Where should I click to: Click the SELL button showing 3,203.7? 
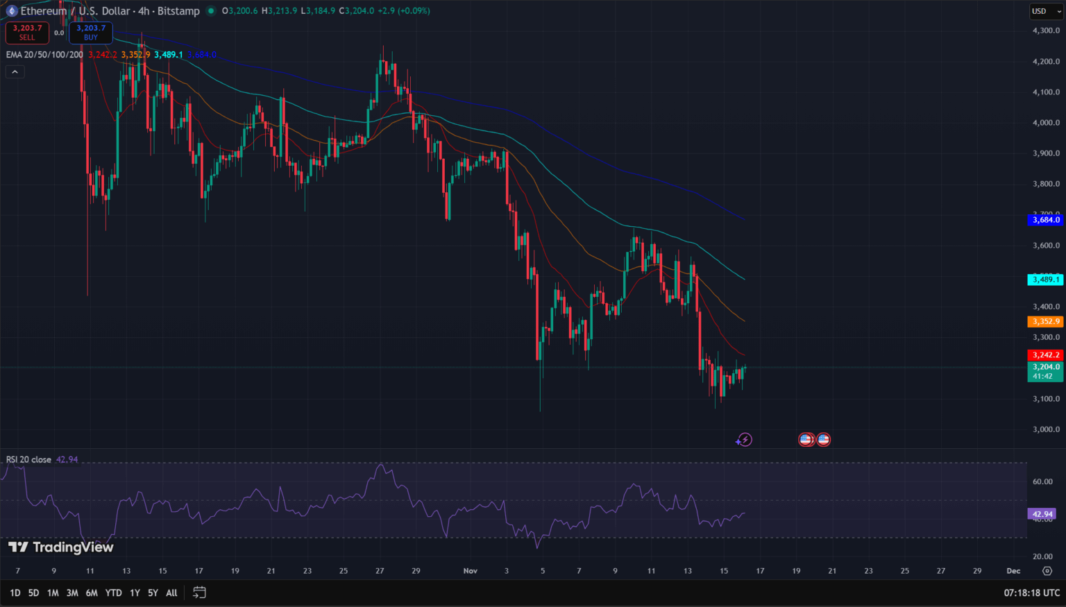pyautogui.click(x=27, y=32)
